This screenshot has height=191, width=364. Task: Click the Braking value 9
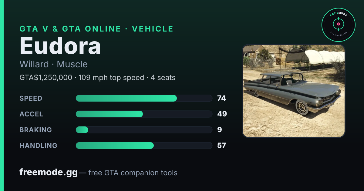coord(220,130)
